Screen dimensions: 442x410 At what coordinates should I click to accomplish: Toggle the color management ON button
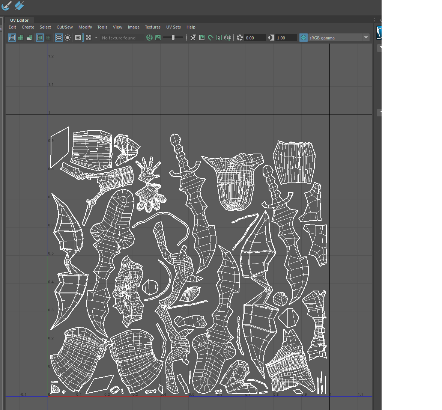click(x=304, y=38)
